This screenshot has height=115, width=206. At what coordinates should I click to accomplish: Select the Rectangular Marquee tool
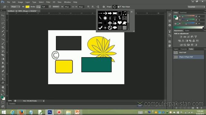pyautogui.click(x=3, y=19)
